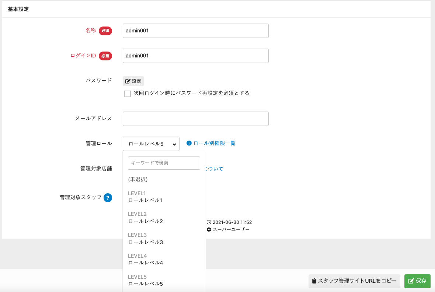Screen dimensions: 435x292
Task: Click the clipboard icon on URL copy button
Action: click(x=314, y=281)
